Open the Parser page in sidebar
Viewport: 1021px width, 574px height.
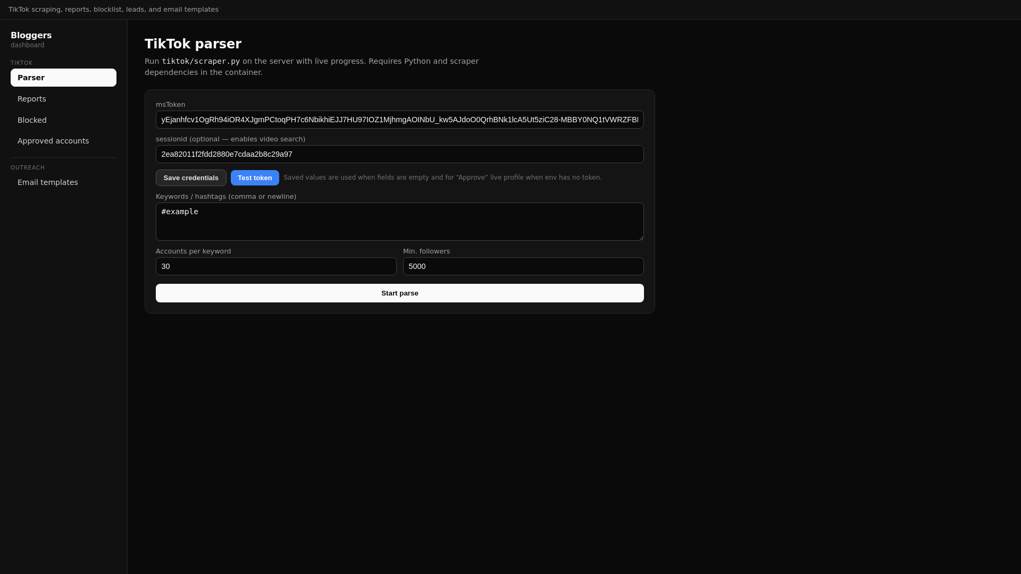pyautogui.click(x=63, y=78)
